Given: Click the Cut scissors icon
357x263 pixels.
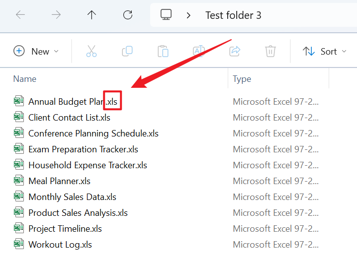Looking at the screenshot, I should coord(91,51).
